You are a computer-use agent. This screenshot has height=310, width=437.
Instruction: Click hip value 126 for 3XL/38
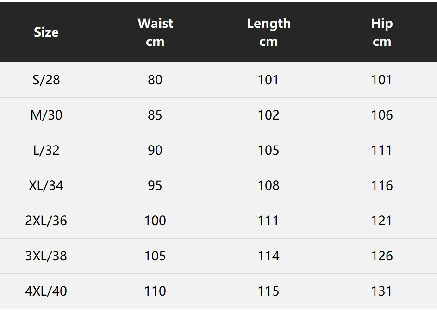[x=382, y=256]
